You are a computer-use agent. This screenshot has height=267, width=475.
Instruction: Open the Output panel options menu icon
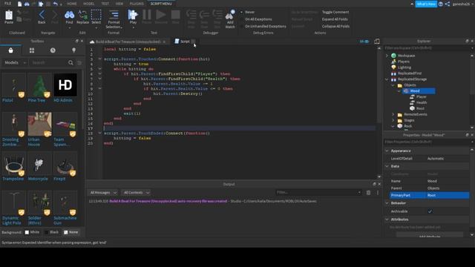click(x=378, y=193)
